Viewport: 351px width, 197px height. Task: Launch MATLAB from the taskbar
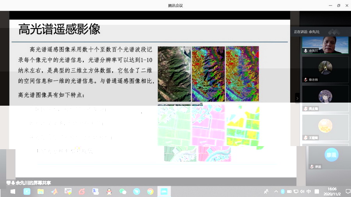pos(54,192)
